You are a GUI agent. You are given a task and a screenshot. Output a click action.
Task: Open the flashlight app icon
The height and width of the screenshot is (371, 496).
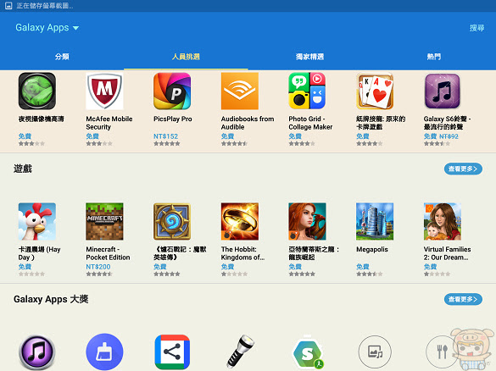[240, 352]
